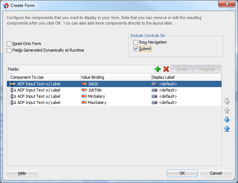This screenshot has width=238, height=183.
Task: Click ADF Input Text w/ Label in JobId row
Action: 39,84
